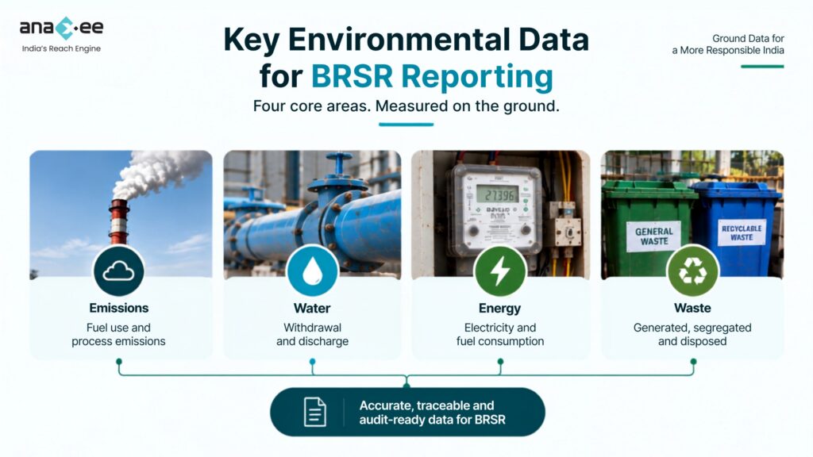Viewport: 813px width, 457px height.
Task: Click the 'Water' heading
Action: click(312, 308)
